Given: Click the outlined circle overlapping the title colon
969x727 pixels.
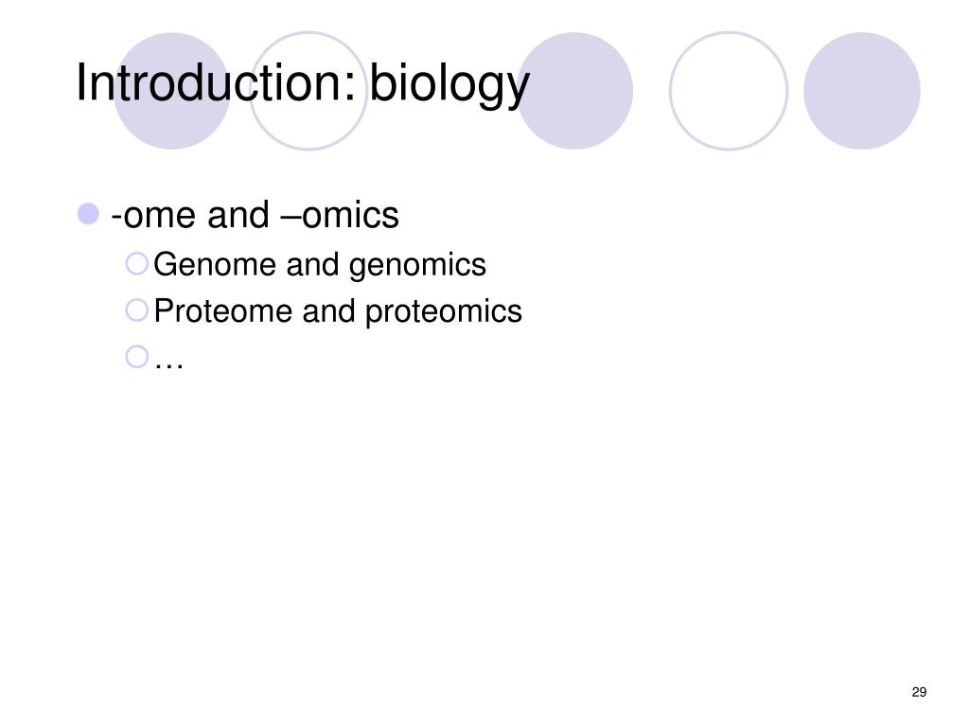Looking at the screenshot, I should pos(308,91).
